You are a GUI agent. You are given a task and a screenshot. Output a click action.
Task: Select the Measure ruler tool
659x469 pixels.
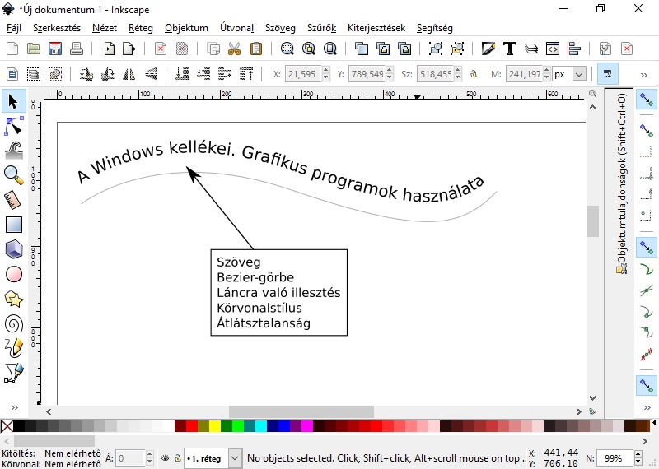[x=13, y=200]
